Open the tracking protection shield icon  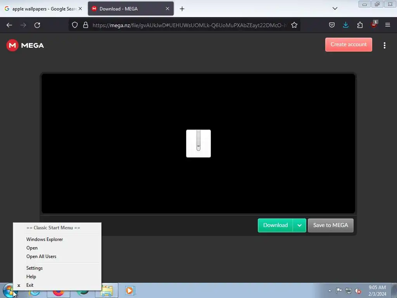(x=75, y=25)
